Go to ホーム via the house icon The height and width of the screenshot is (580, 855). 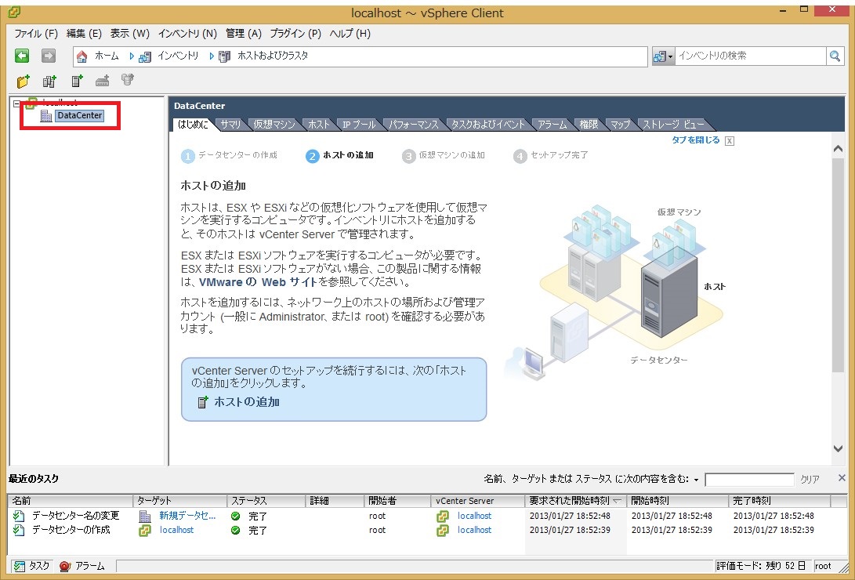(x=82, y=56)
